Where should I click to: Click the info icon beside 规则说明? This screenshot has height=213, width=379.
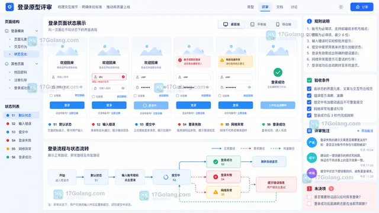coord(309,21)
